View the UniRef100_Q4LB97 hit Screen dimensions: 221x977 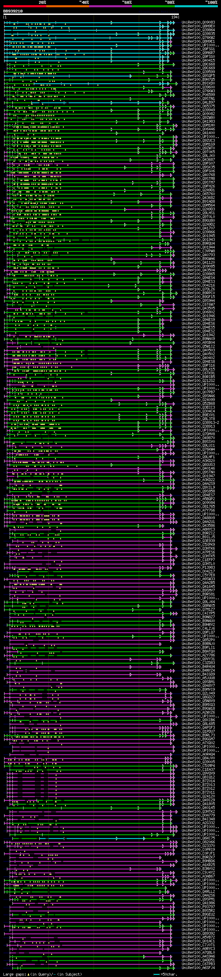pos(198,102)
